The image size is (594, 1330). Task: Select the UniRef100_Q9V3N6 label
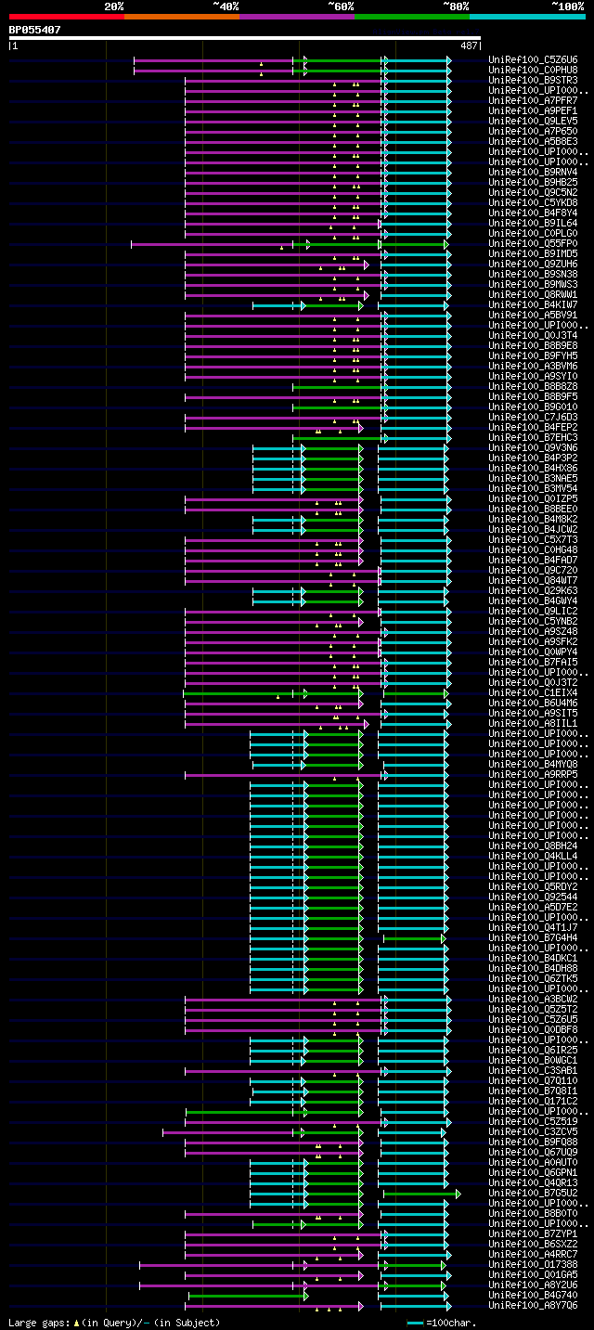pos(533,448)
